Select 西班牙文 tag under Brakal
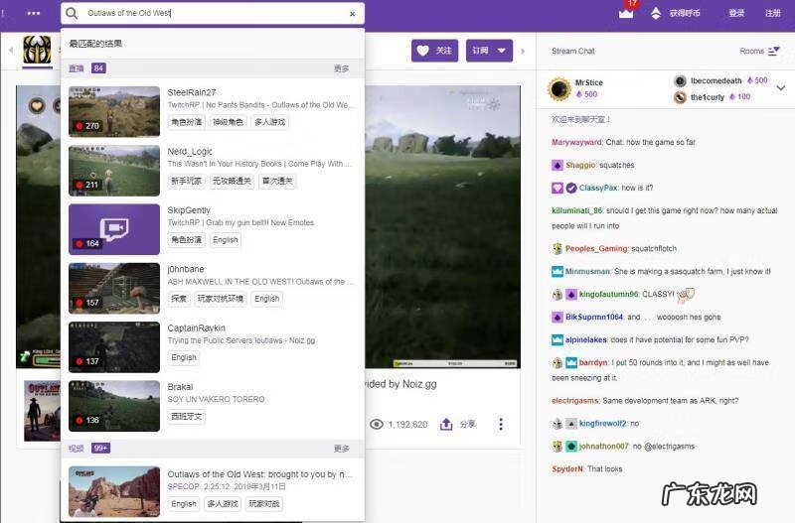The image size is (795, 523). click(186, 416)
